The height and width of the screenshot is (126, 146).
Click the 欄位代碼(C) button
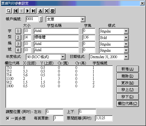(128, 104)
